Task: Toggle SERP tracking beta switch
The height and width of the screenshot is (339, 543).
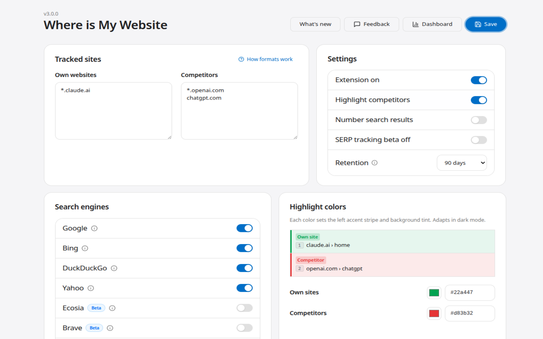Action: (479, 140)
